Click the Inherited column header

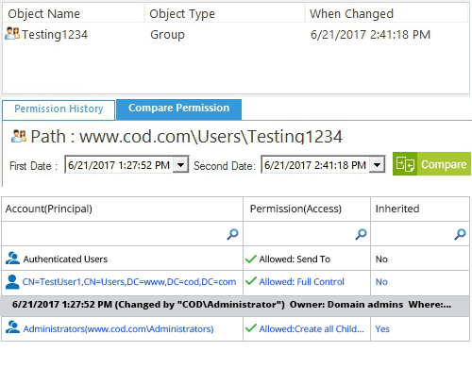tap(420, 209)
